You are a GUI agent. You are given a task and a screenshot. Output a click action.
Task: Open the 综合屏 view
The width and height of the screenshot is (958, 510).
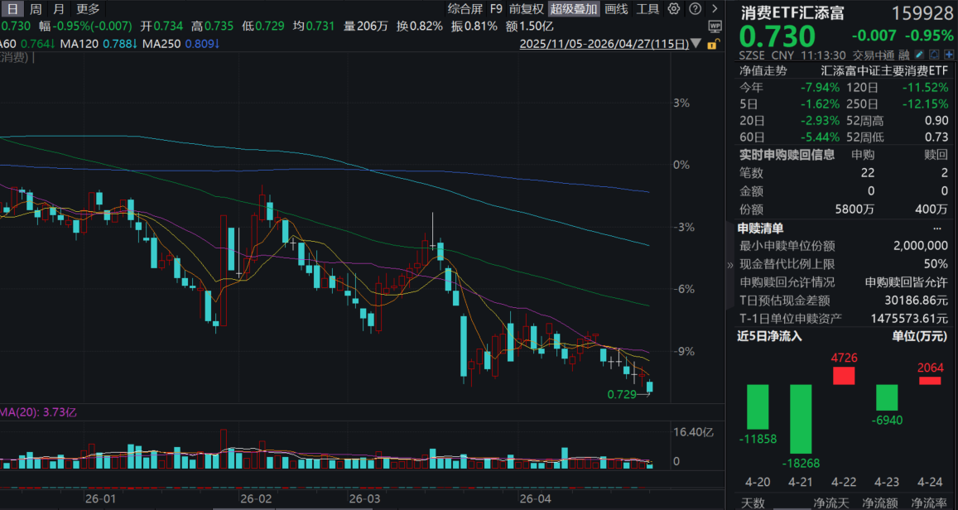tap(465, 9)
